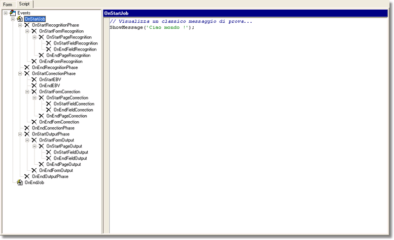Screen dimensions: 394x240
Task: Select the OnStartJob event
Action: tap(35, 19)
